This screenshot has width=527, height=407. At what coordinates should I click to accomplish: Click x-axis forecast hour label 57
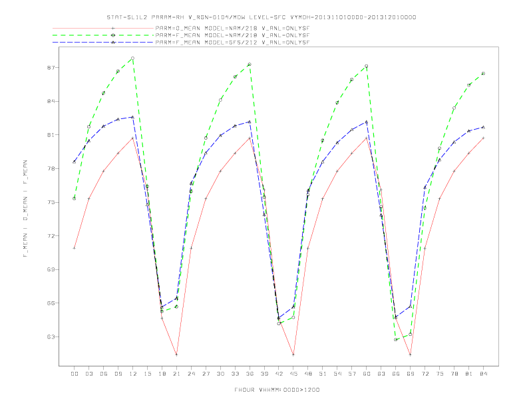click(352, 374)
